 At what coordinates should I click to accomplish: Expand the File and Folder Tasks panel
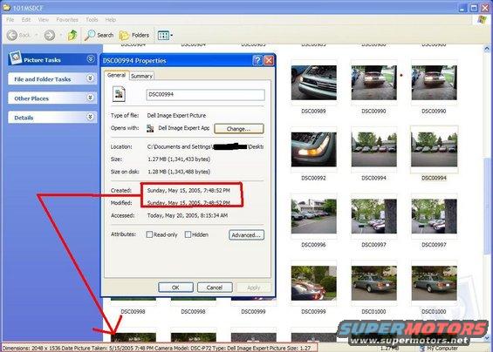tap(90, 78)
